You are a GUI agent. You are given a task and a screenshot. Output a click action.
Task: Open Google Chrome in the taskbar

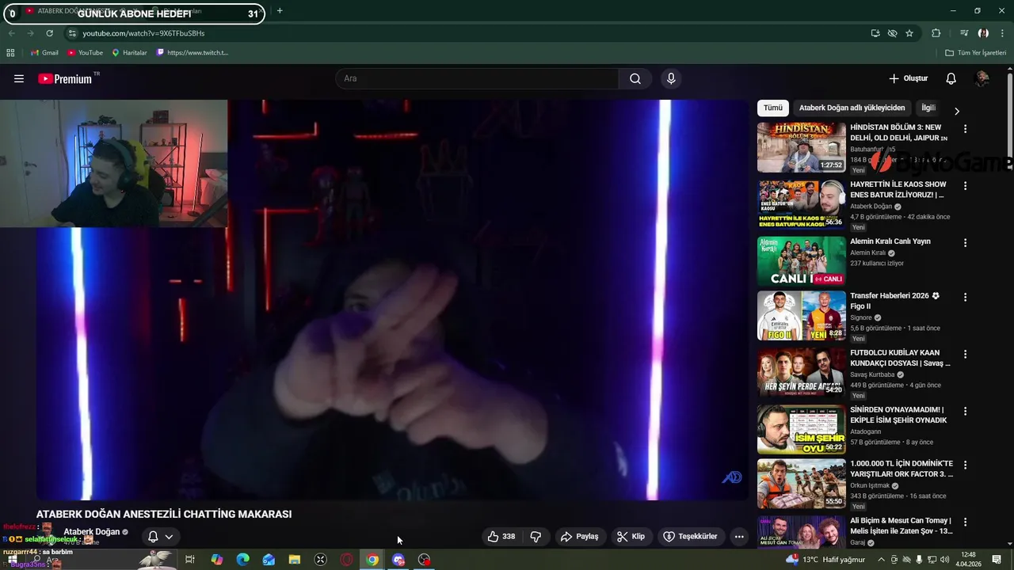tap(372, 560)
